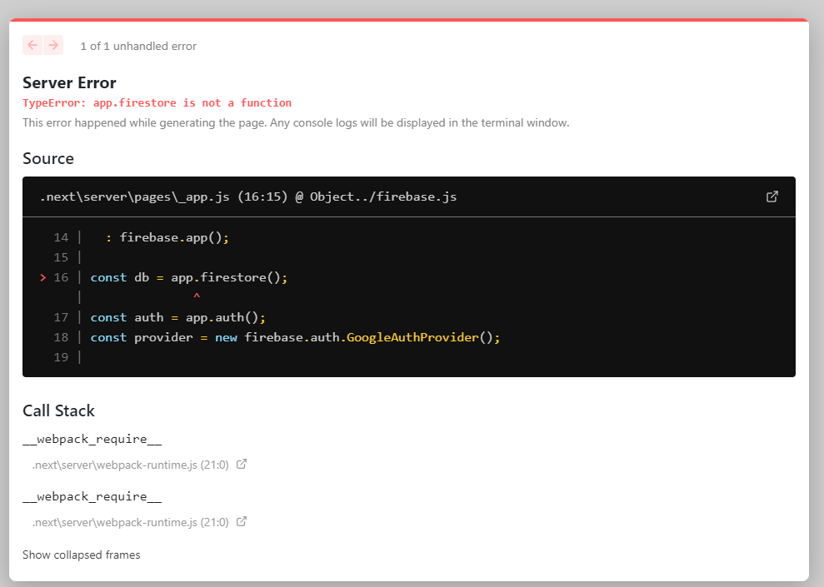Open _app.js source in editor icon

click(x=772, y=196)
